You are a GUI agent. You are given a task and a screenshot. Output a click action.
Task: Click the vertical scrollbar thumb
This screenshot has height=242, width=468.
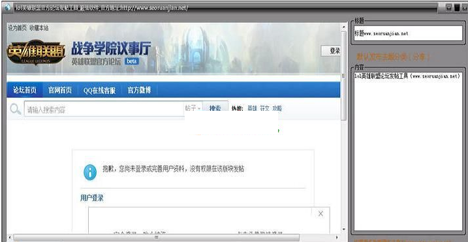pyautogui.click(x=343, y=76)
